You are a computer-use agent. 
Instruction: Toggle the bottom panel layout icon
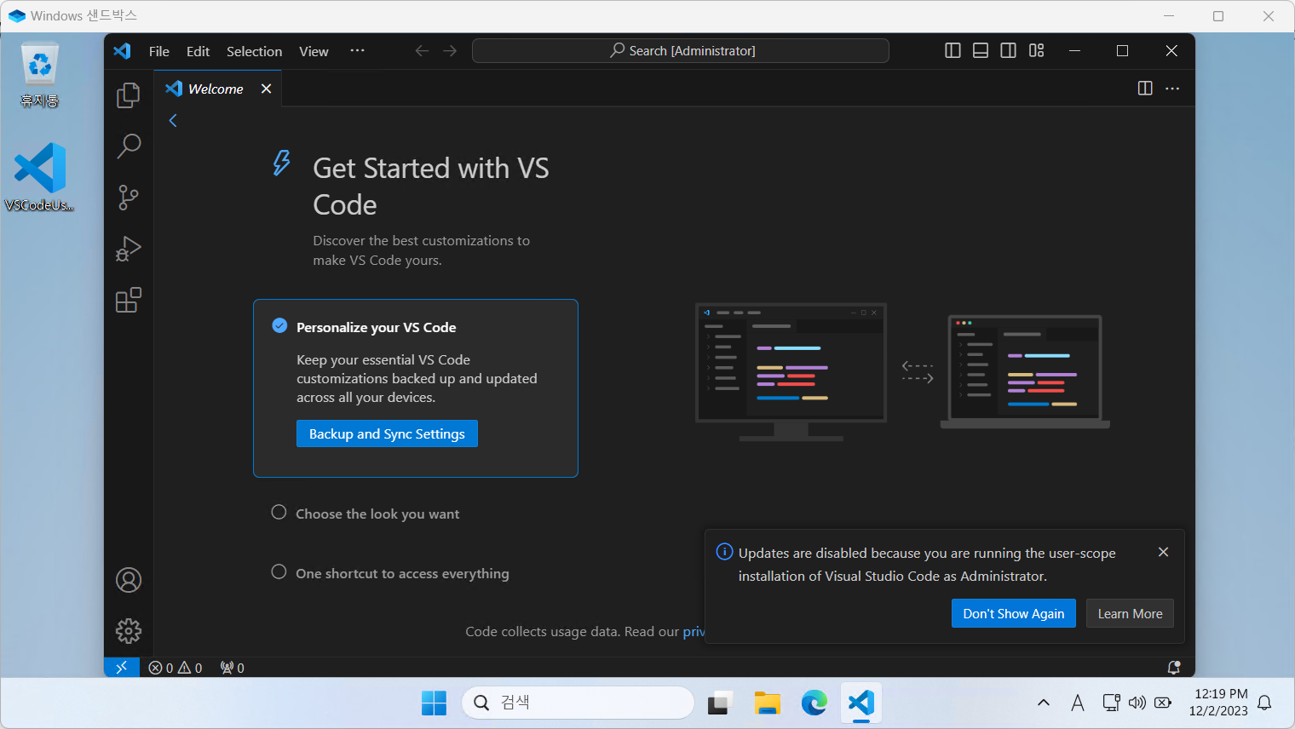tap(981, 51)
